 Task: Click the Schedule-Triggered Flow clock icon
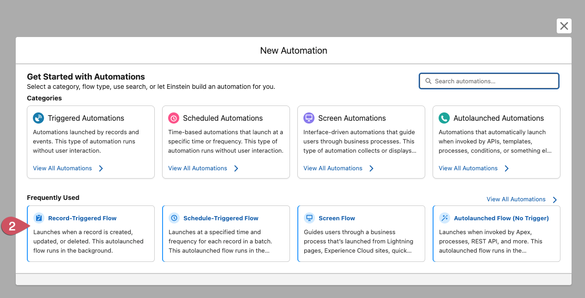pos(174,218)
